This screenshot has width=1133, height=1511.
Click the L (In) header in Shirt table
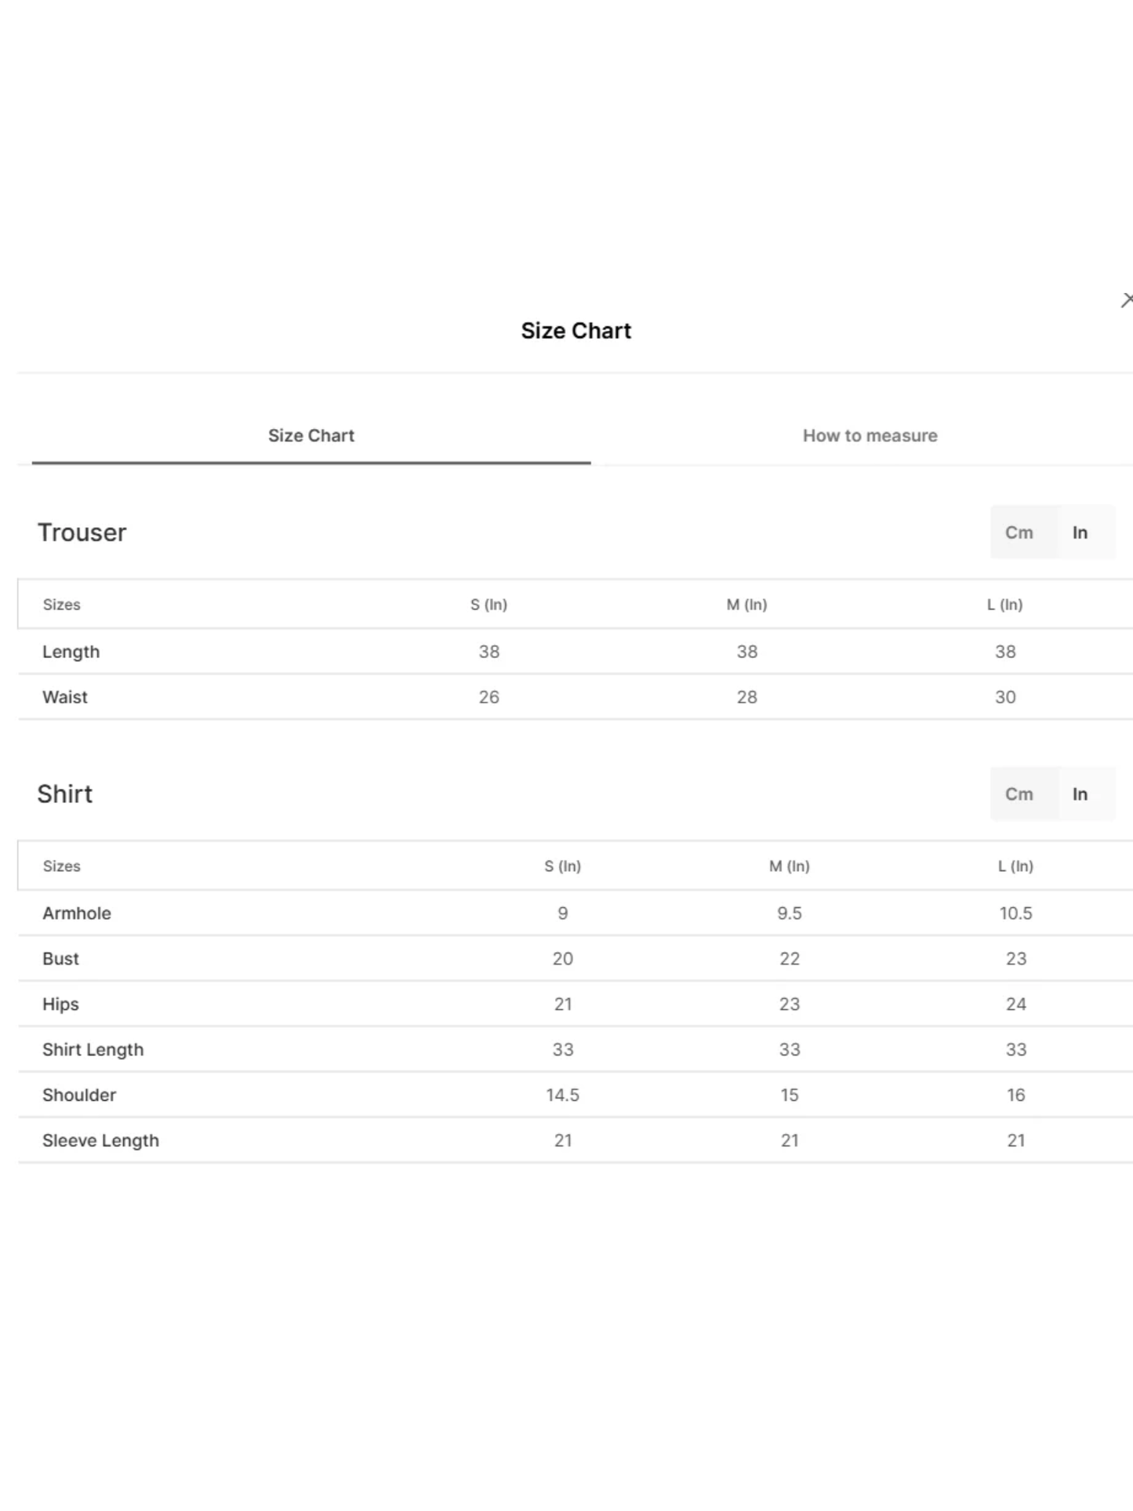1015,866
